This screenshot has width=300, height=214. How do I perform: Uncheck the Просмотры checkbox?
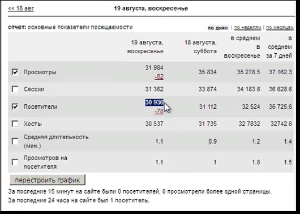pyautogui.click(x=15, y=72)
